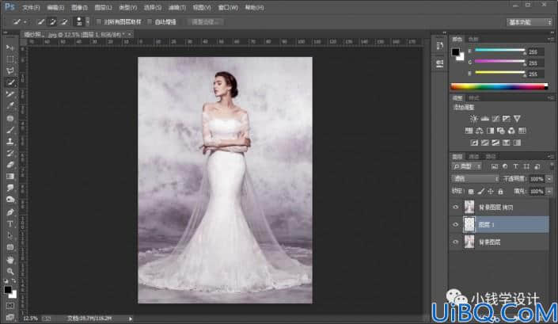Select the Layer 1 thumbnail
The image size is (558, 324).
[x=469, y=224]
